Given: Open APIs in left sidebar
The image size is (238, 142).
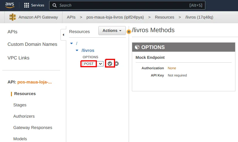Looking at the screenshot, I should click(x=12, y=32).
